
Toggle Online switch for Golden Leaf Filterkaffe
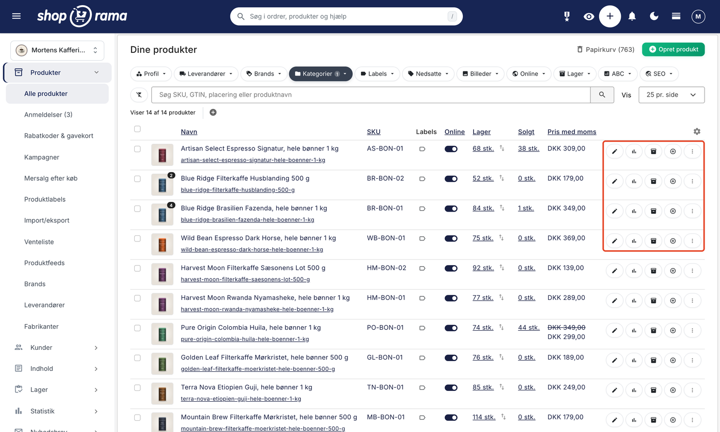(x=451, y=358)
